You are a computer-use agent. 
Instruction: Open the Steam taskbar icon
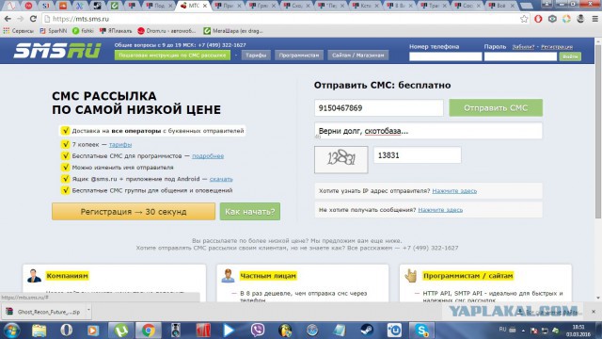(367, 331)
